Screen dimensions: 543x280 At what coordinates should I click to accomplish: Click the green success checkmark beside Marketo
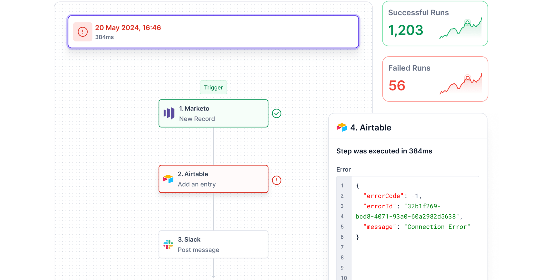point(276,113)
